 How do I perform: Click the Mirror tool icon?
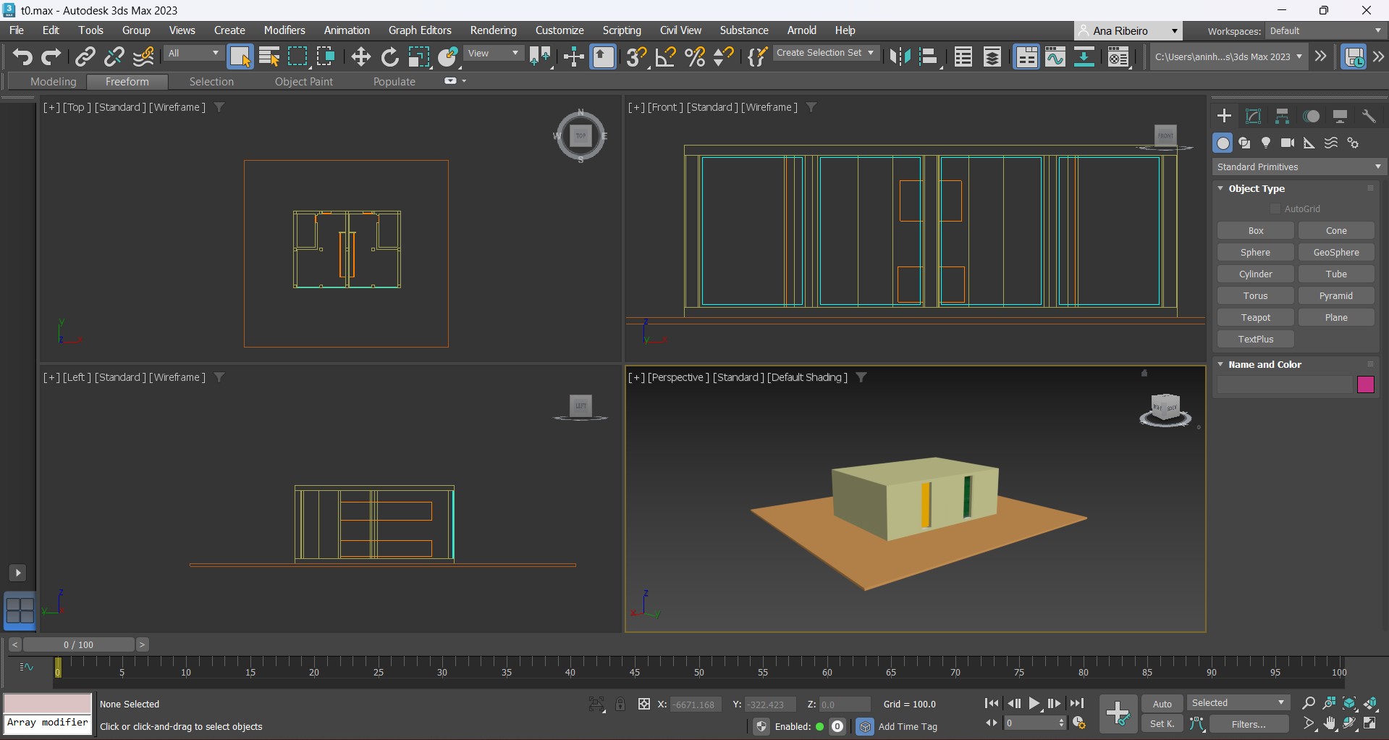[x=900, y=56]
